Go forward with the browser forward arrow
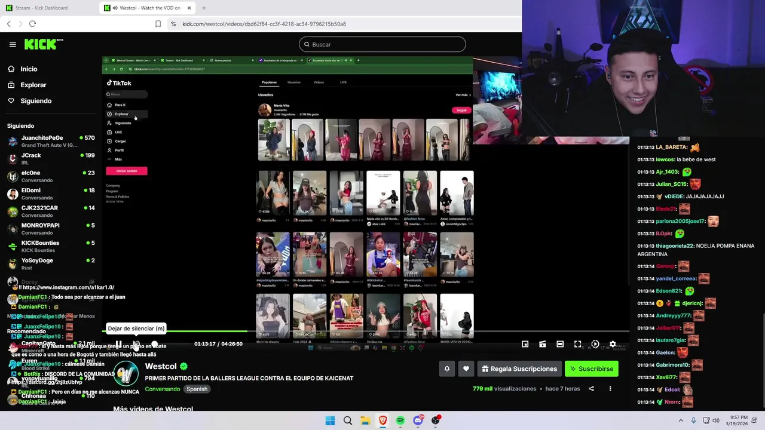The image size is (765, 430). coord(20,24)
